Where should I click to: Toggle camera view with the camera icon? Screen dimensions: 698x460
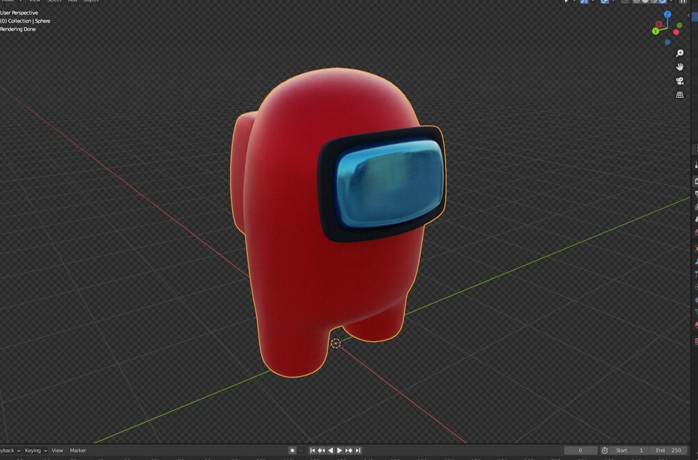click(680, 81)
